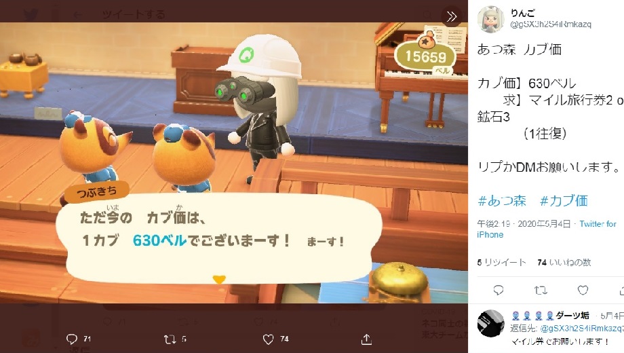Image resolution: width=624 pixels, height=353 pixels.
Task: Click the Twitter bird logo
Action: pyautogui.click(x=31, y=15)
